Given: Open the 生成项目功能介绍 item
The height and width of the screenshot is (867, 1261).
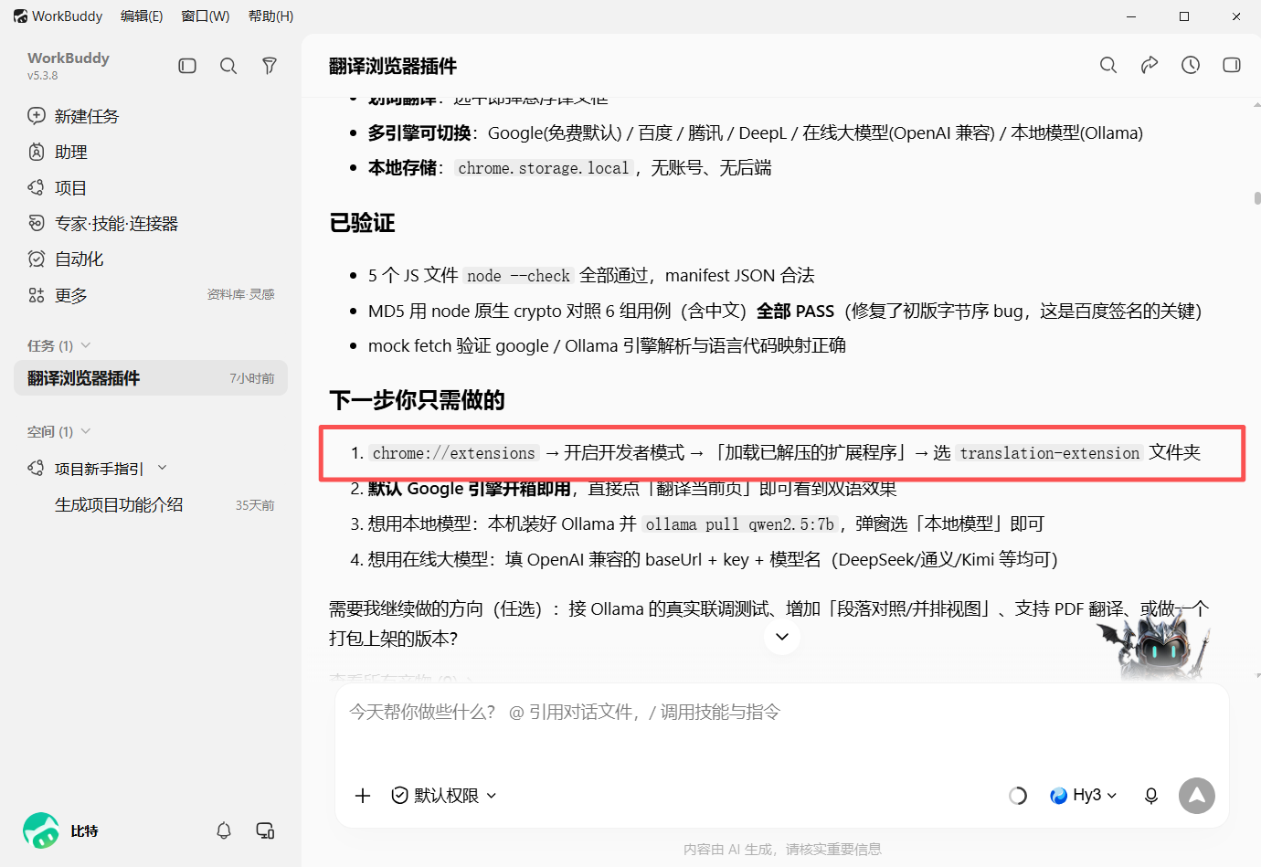Looking at the screenshot, I should tap(119, 504).
